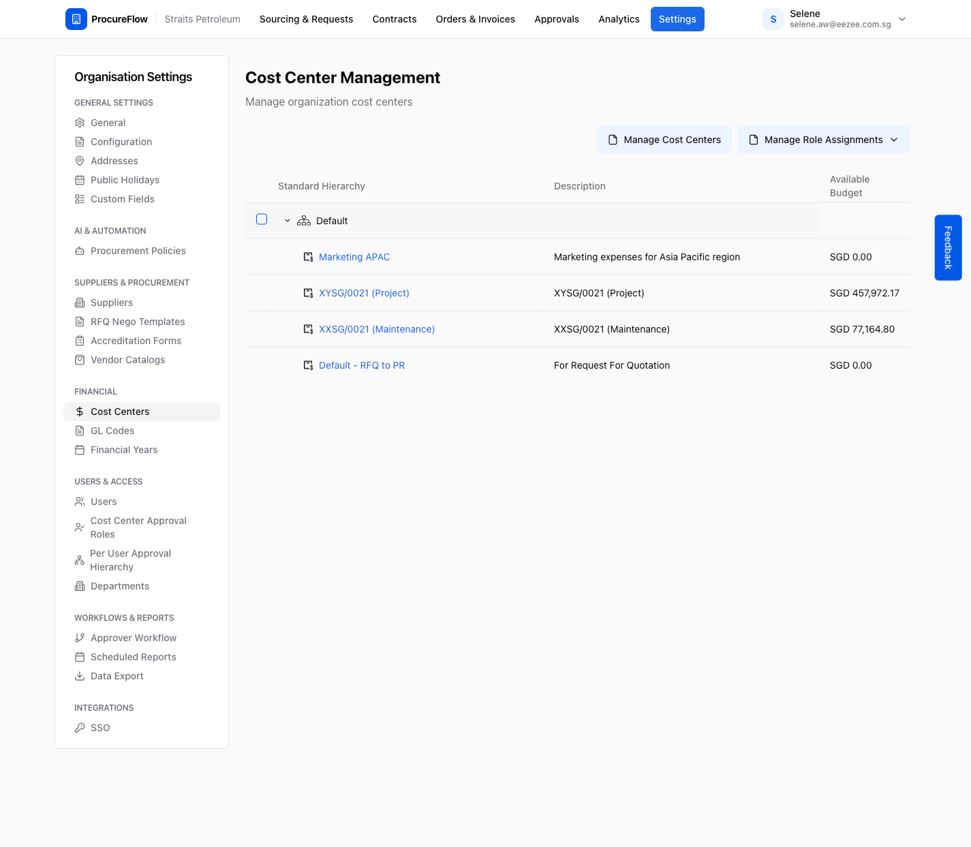Open the Approvals menu
971x847 pixels.
tap(557, 19)
